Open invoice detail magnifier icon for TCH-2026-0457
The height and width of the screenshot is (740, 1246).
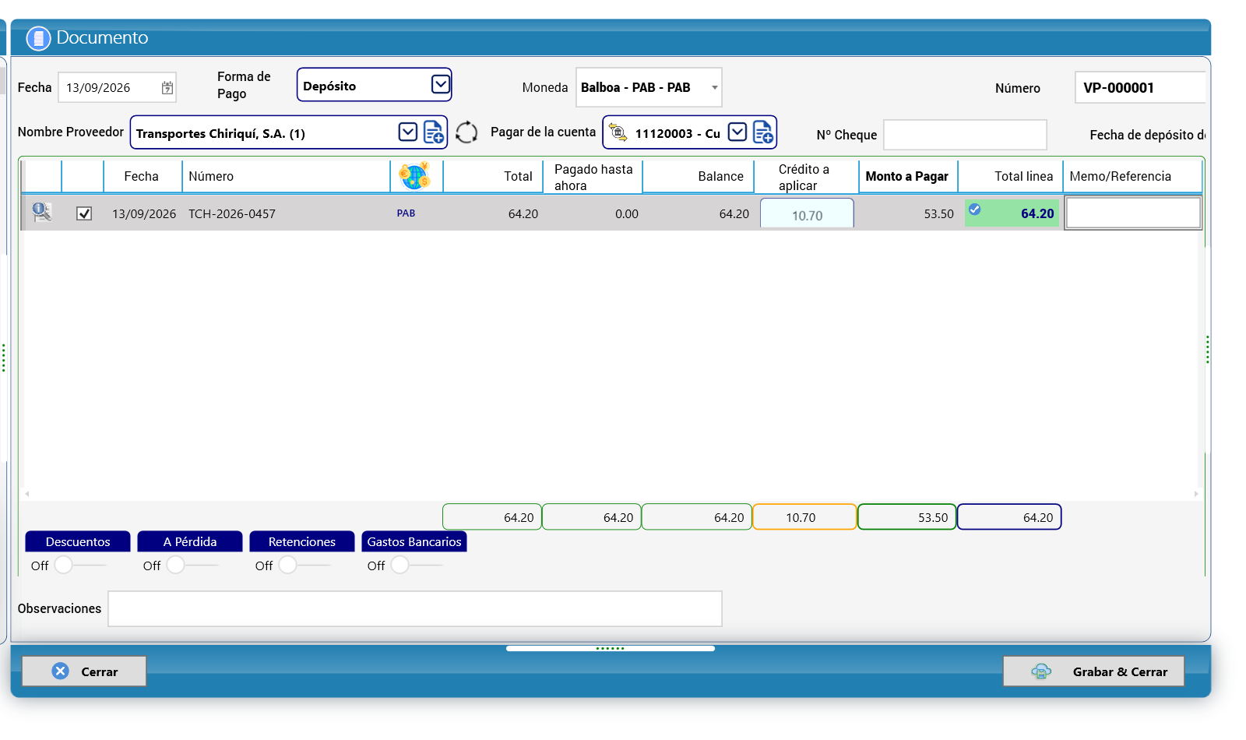(42, 212)
